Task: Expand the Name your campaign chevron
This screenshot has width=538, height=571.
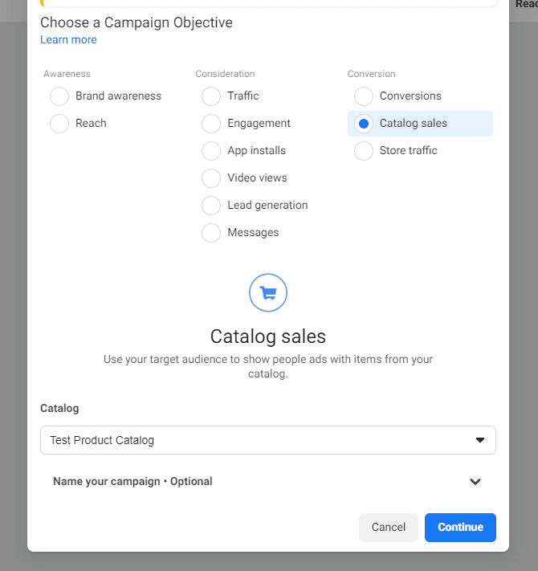Action: click(x=475, y=482)
